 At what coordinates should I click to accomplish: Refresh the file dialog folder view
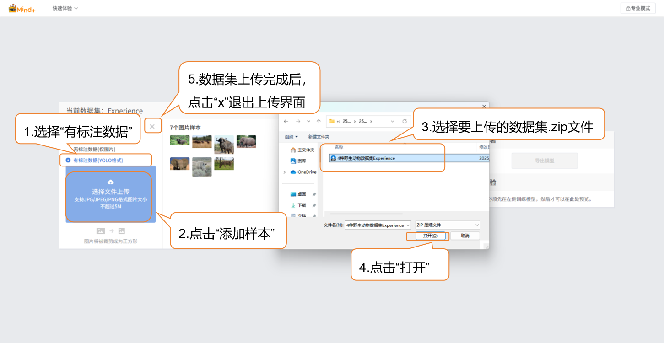[404, 121]
